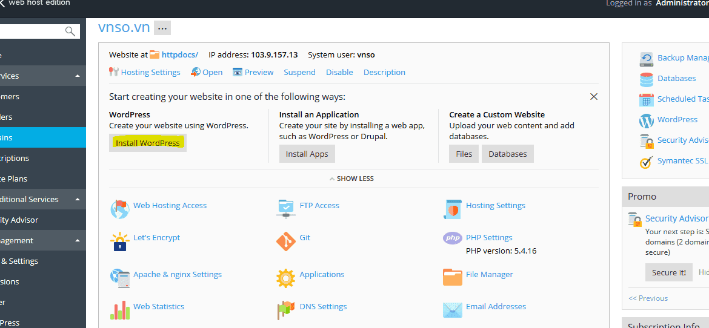Click the Install Apps button

click(x=307, y=154)
